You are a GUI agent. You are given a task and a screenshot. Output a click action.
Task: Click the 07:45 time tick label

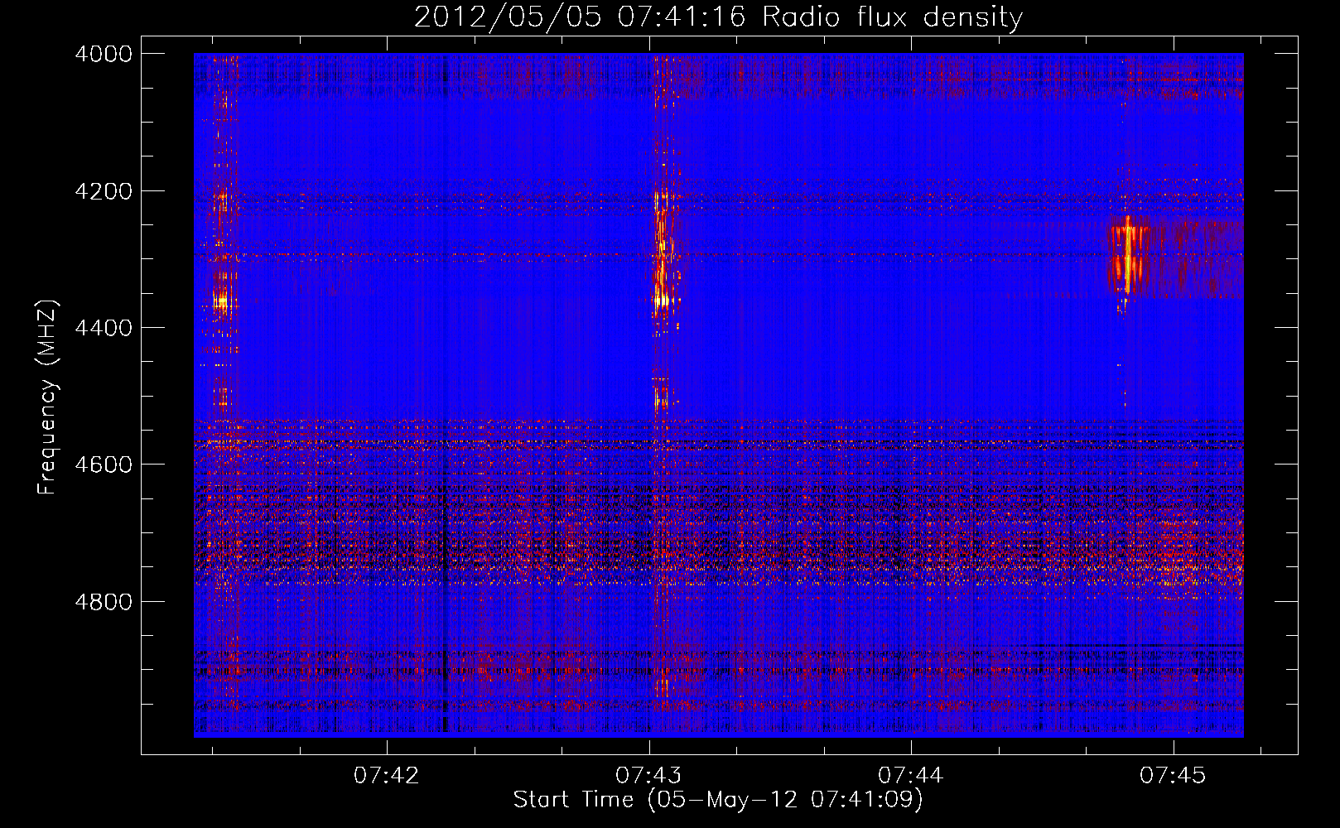(x=1172, y=775)
